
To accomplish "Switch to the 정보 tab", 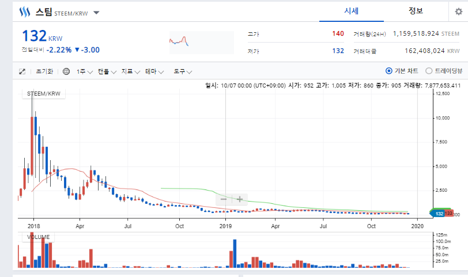I will (416, 11).
